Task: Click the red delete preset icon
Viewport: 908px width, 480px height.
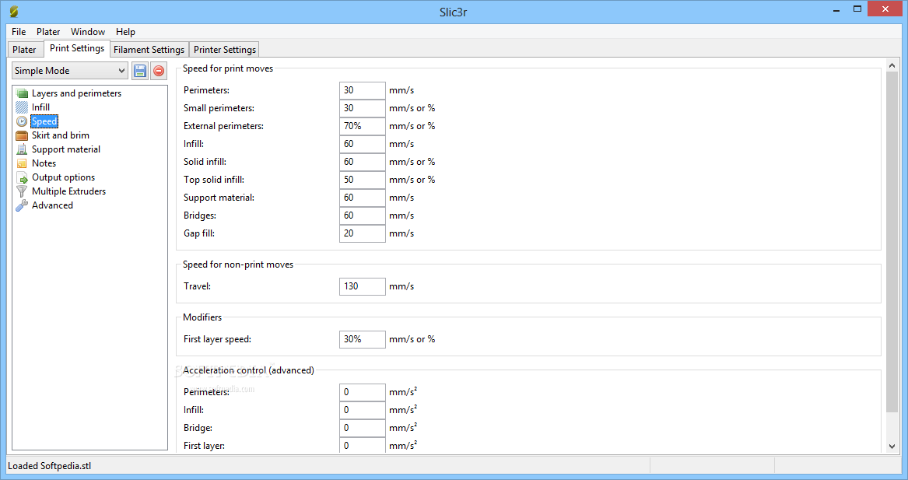Action: pyautogui.click(x=159, y=71)
